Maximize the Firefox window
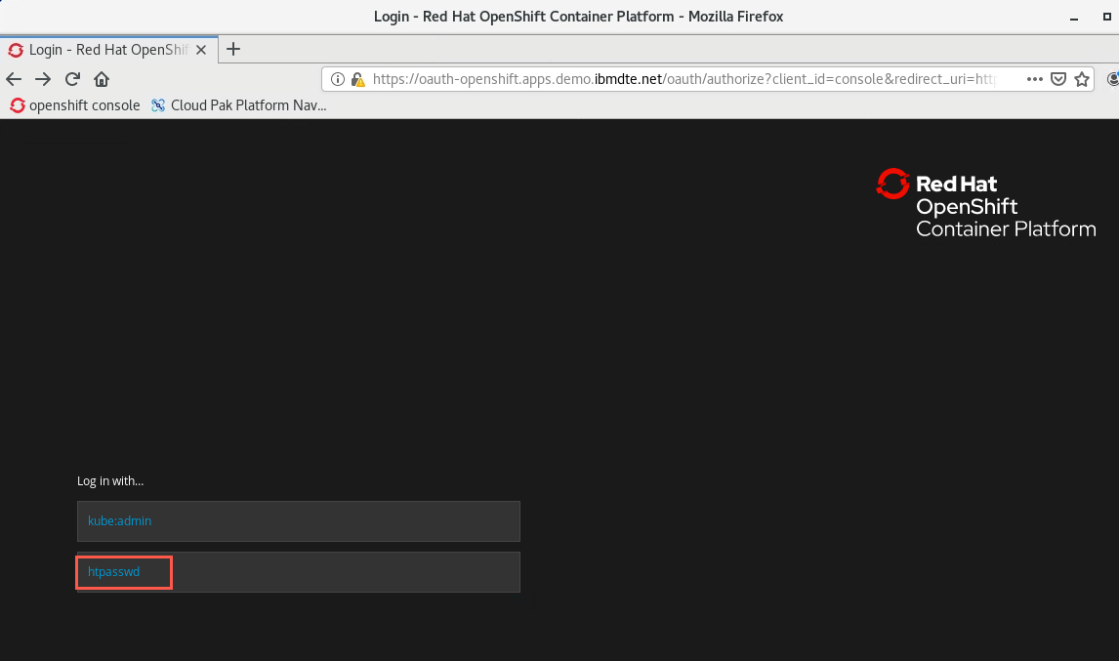 1107,18
